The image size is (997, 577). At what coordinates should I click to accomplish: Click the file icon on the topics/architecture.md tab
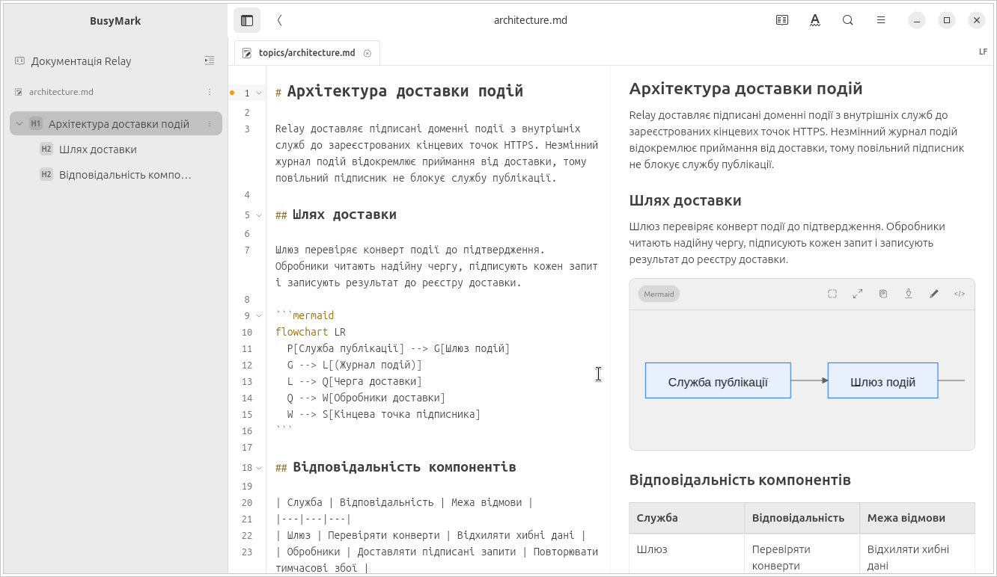click(x=247, y=53)
